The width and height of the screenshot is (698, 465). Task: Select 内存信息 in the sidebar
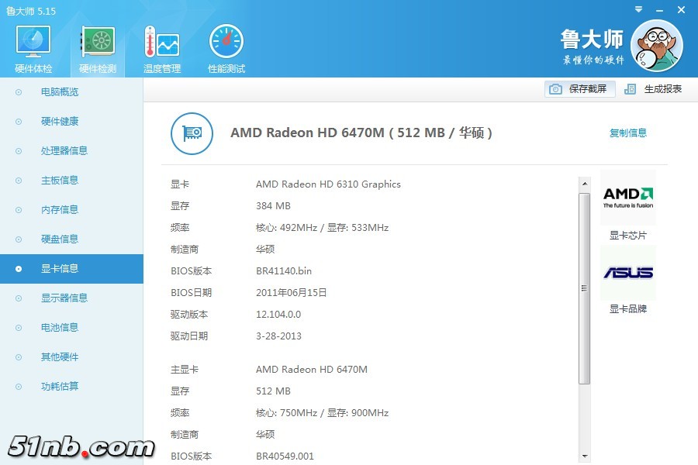(60, 210)
